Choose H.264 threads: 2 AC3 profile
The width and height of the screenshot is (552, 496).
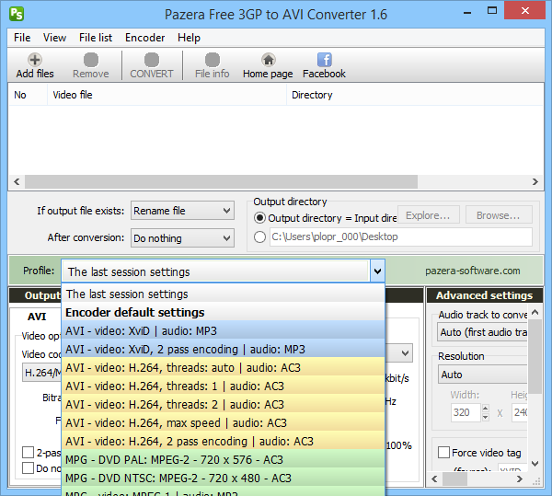point(224,405)
